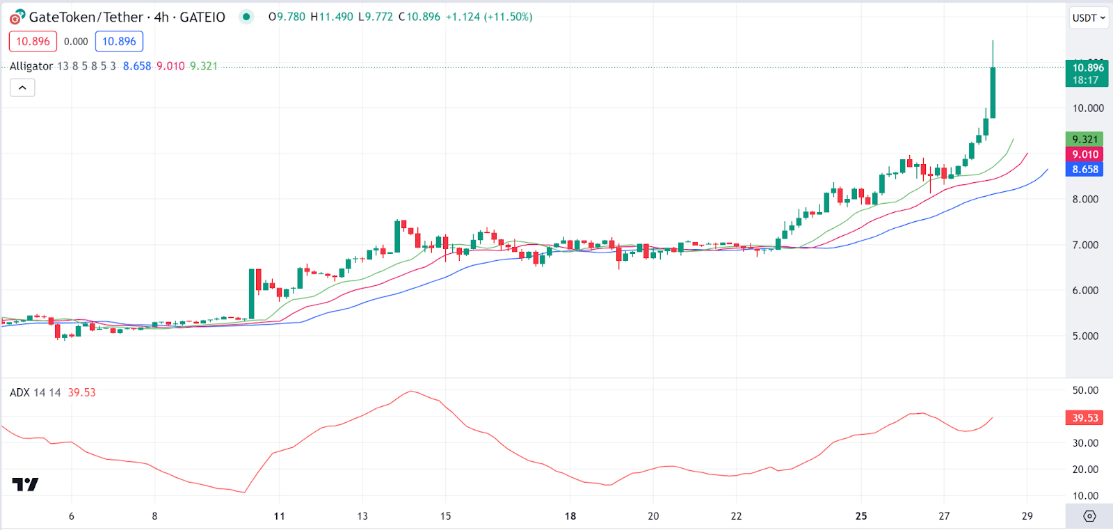The height and width of the screenshot is (530, 1113).
Task: Click the ADX value 39.53 in legend
Action: tap(81, 392)
